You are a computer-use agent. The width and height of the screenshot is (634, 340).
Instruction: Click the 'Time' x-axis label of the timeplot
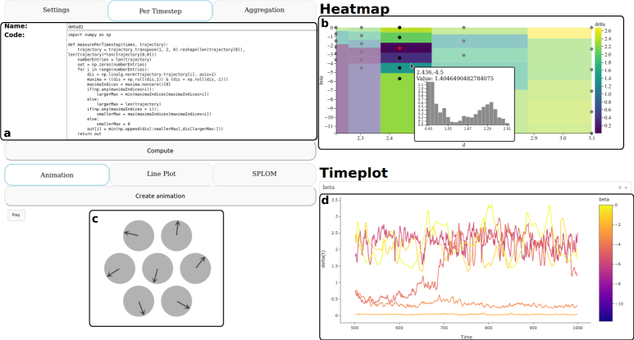click(x=466, y=337)
